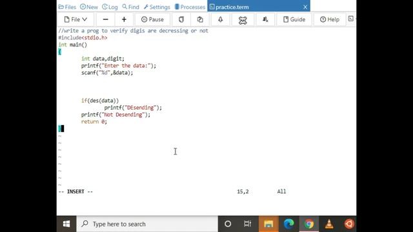Click the remove-user icon in toolbar
This screenshot has height=232, width=413.
click(265, 19)
